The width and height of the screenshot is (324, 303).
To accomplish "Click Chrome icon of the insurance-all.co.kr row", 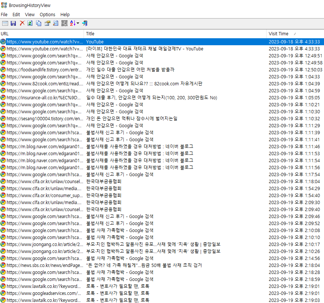I will coord(3,97).
